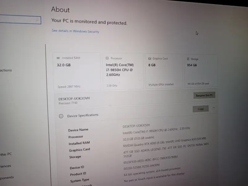This screenshot has height=186, width=248.
Task: Open the sidebar item ending in 'actions'
Action: [6, 70]
